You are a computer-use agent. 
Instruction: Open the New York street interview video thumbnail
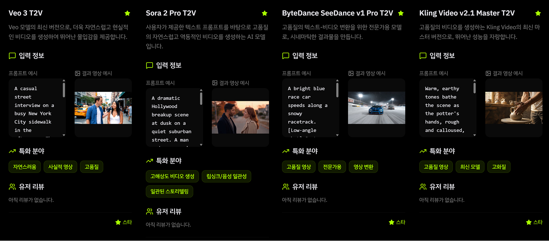coord(103,108)
